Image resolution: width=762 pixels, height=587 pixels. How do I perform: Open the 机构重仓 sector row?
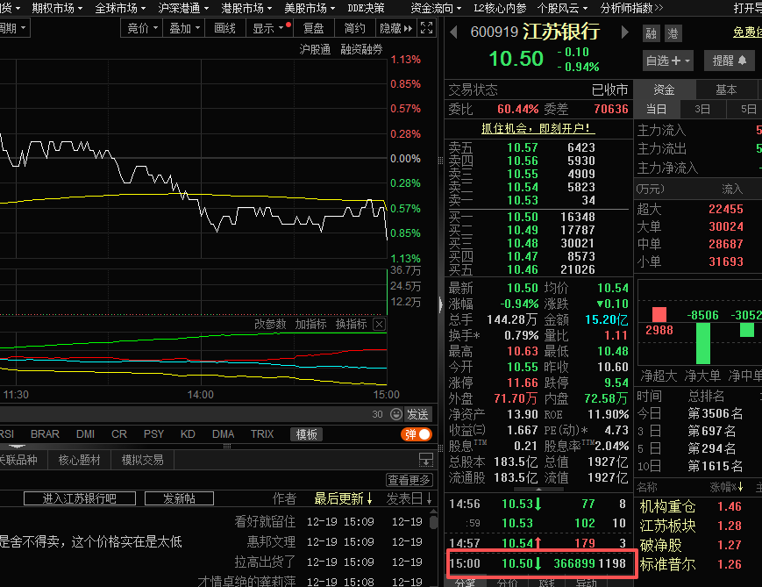(x=667, y=507)
